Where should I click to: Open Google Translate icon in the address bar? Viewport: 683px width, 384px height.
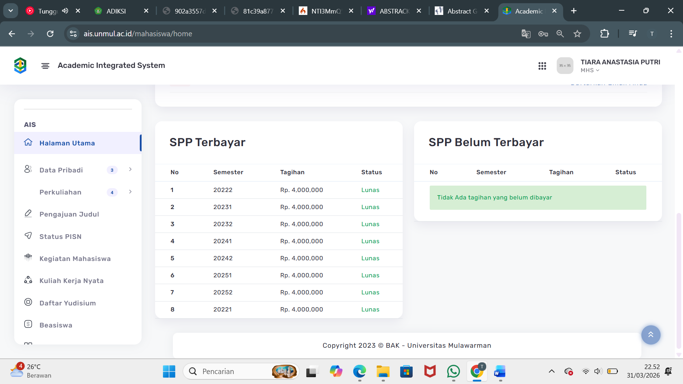526,34
